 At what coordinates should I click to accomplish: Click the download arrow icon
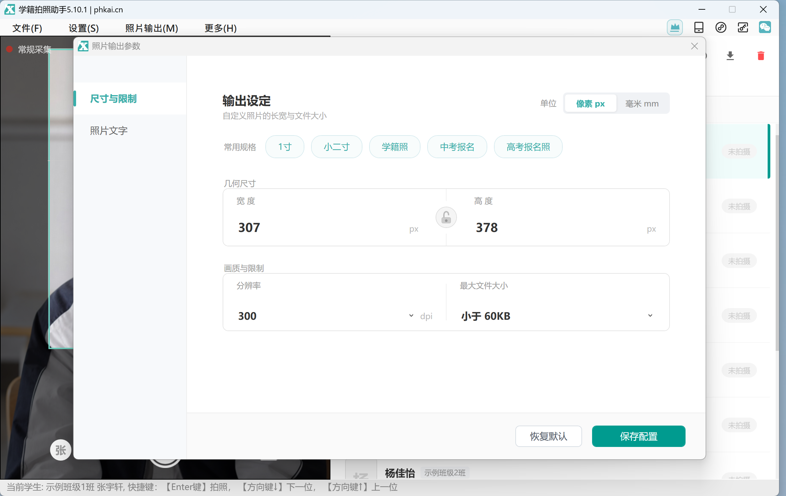(x=730, y=56)
